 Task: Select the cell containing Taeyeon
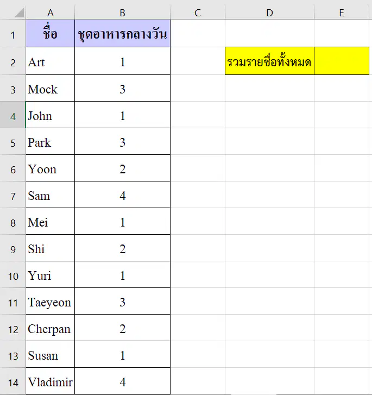50,302
